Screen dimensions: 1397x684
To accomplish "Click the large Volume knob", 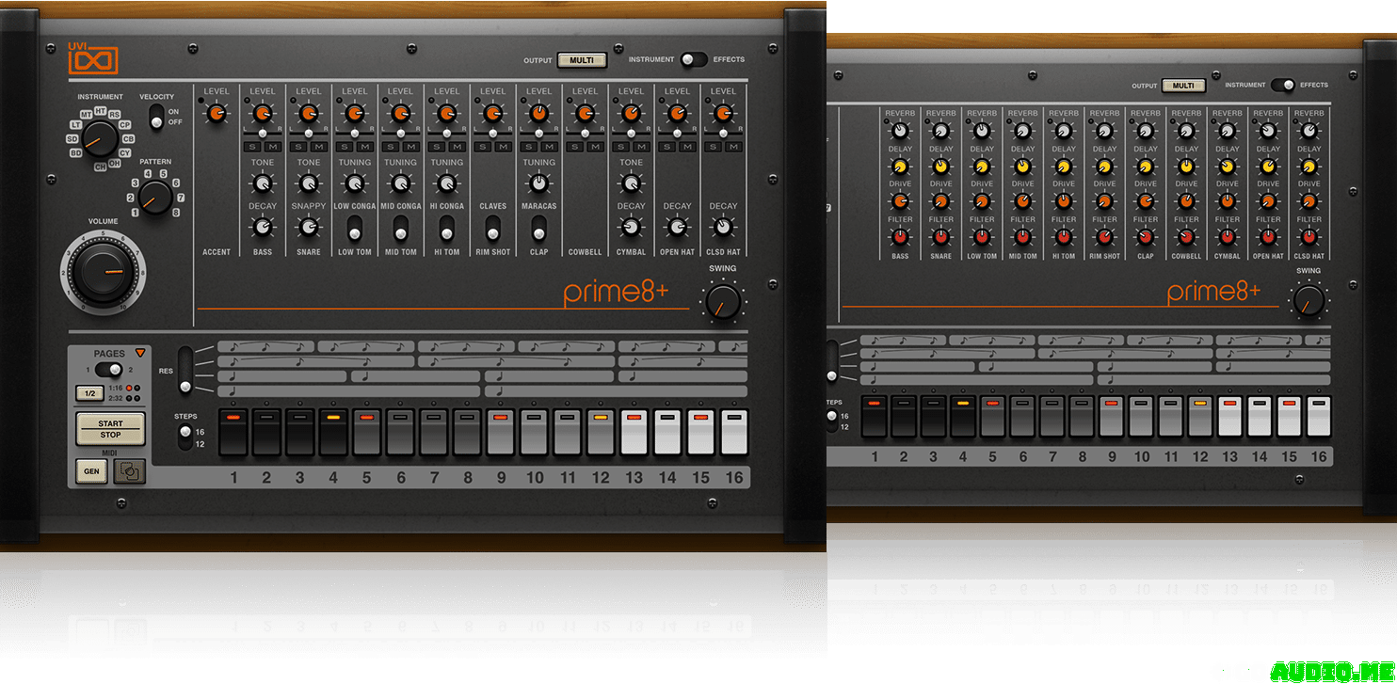I will (102, 272).
